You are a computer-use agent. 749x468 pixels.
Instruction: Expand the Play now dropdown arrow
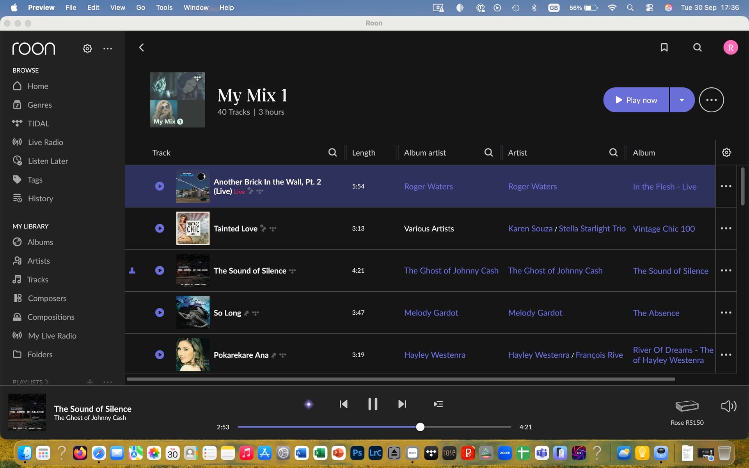tap(682, 100)
